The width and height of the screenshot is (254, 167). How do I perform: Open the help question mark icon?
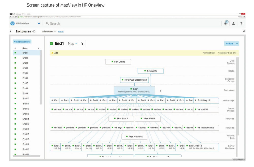coord(241,24)
